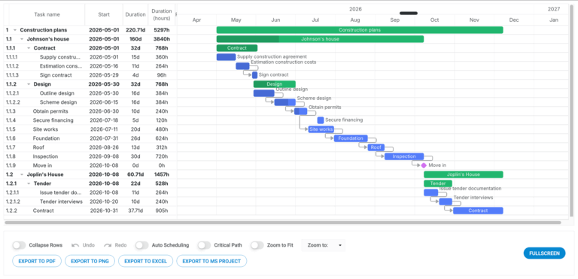Viewport: 578px width, 279px height.
Task: Click the Export to PDF button
Action: (x=37, y=261)
